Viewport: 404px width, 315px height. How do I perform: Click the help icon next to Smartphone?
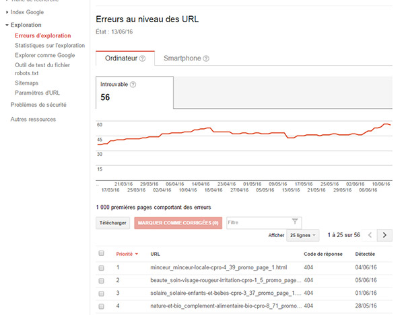click(206, 58)
